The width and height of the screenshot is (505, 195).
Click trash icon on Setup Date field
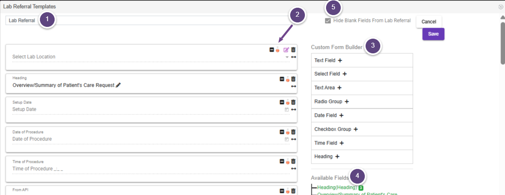click(293, 102)
